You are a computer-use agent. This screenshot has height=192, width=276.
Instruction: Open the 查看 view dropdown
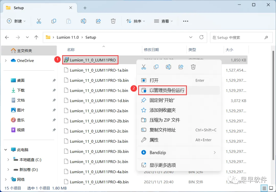[163, 21]
